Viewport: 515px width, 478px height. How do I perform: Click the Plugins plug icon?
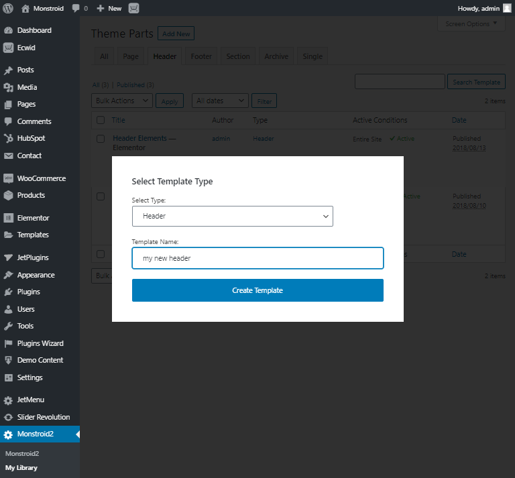pyautogui.click(x=9, y=292)
